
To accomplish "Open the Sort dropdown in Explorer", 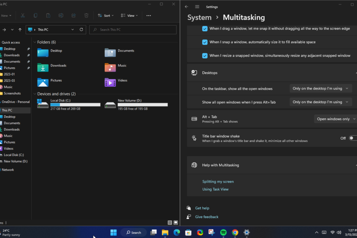I will click(x=106, y=15).
